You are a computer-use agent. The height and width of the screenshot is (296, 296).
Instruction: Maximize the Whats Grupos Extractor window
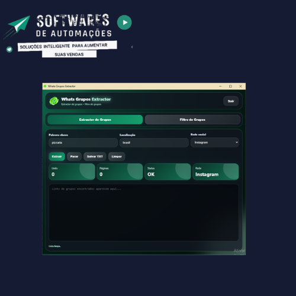[x=230, y=86]
